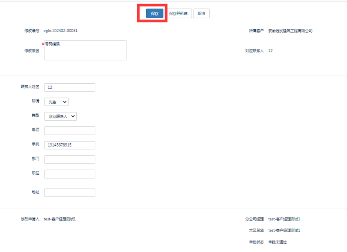347x252 pixels.
Task: Click the 大区总监 name value
Action: 284,230
